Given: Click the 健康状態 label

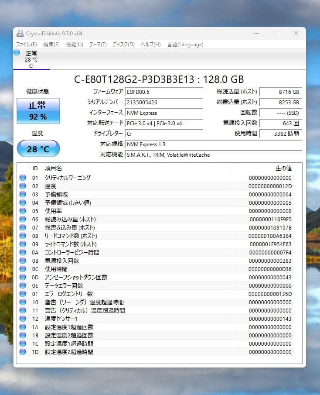Looking at the screenshot, I should click(x=37, y=92).
